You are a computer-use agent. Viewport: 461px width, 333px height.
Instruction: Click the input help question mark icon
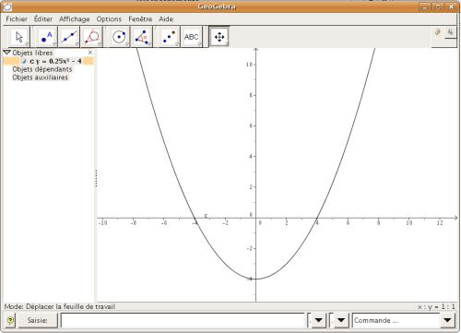pos(10,320)
